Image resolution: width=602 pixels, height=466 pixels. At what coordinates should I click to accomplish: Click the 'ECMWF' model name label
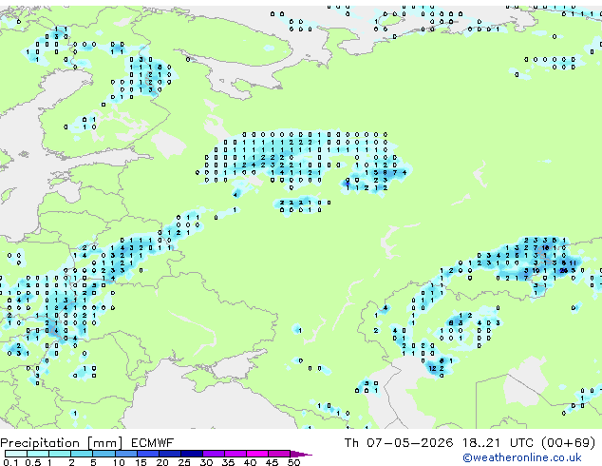pos(152,443)
